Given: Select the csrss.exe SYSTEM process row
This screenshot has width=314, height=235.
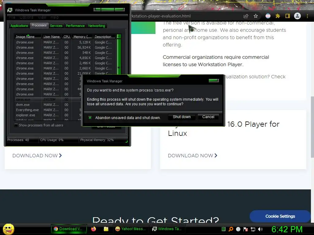Looking at the screenshot, I should pos(48,99).
